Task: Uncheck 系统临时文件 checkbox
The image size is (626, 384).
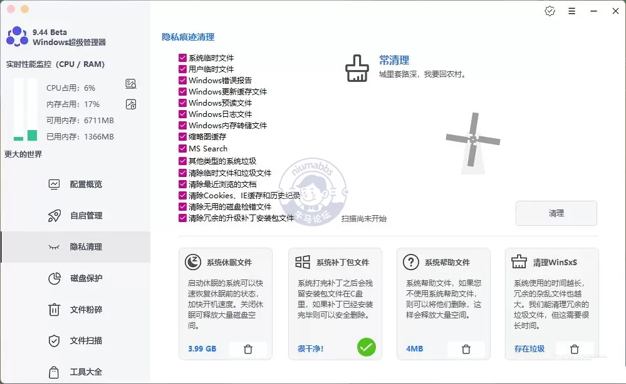Action: [x=182, y=58]
